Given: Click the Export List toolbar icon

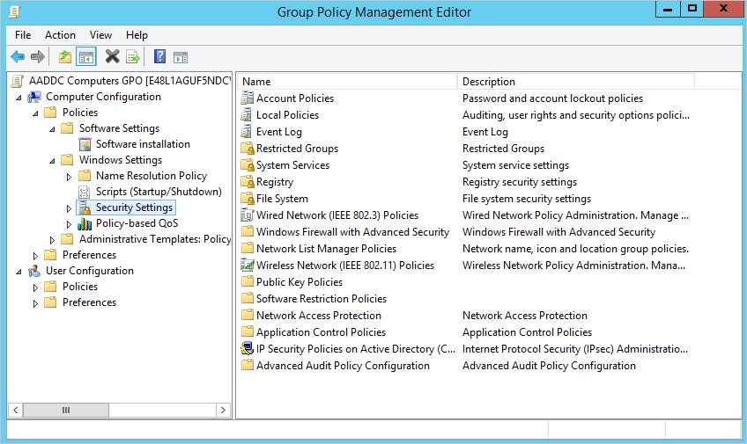Looking at the screenshot, I should [x=133, y=57].
